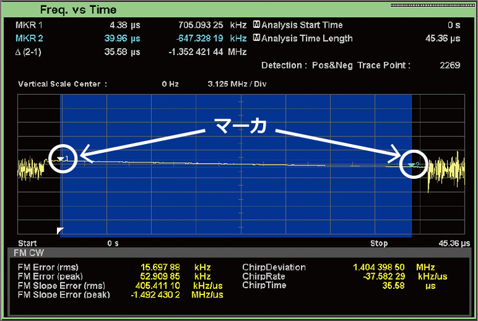Screen dimensions: 478x321
Task: Click the Detection Pos&Neg setting
Action: [x=307, y=65]
